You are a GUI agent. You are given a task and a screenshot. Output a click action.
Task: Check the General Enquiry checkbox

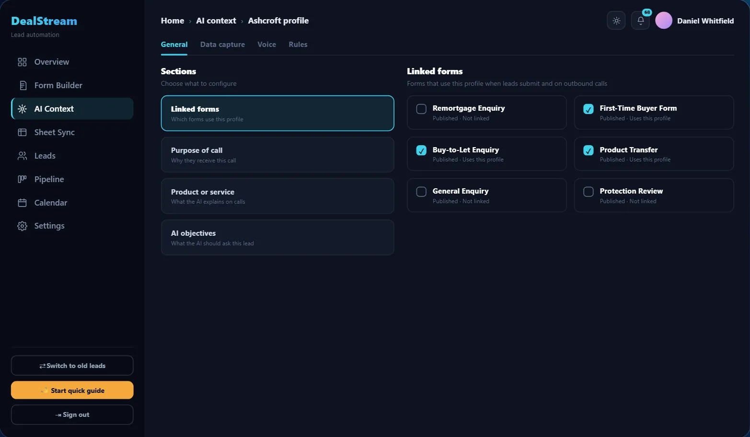click(421, 192)
